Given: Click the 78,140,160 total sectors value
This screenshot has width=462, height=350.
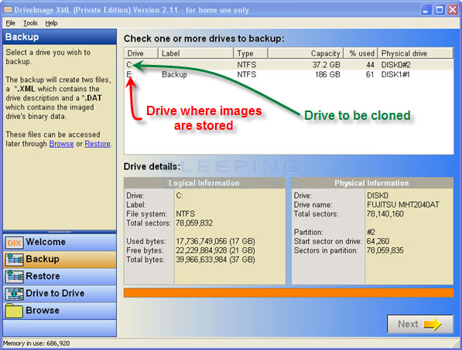Looking at the screenshot, I should click(385, 214).
